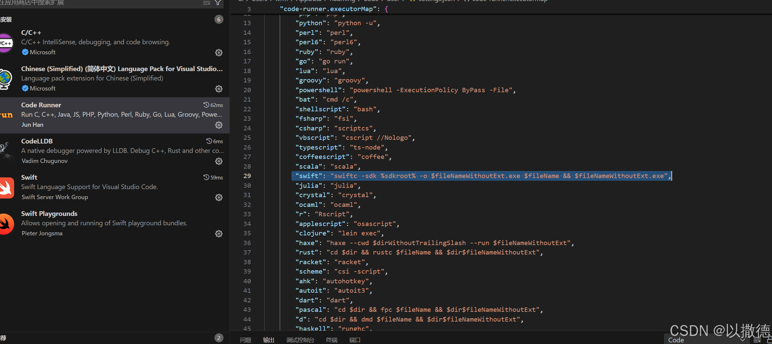Click the Chinese (Simplified) Language Pack title
The width and height of the screenshot is (772, 344).
pyautogui.click(x=122, y=69)
